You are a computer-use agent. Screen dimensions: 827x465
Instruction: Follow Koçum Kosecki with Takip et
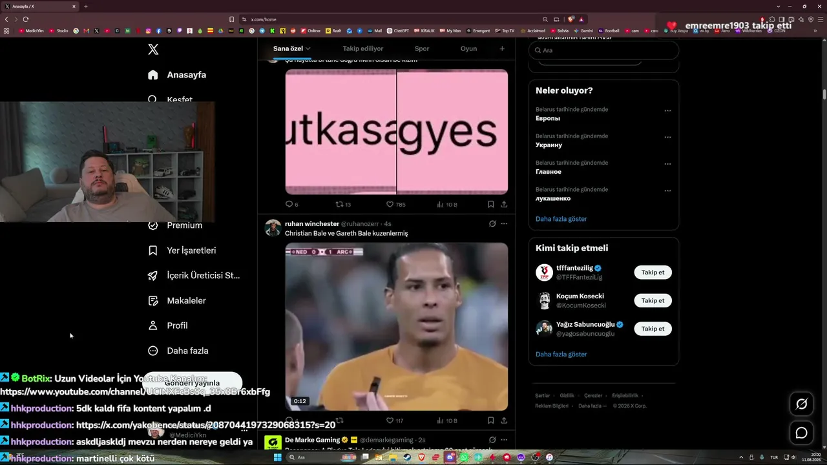(x=653, y=300)
